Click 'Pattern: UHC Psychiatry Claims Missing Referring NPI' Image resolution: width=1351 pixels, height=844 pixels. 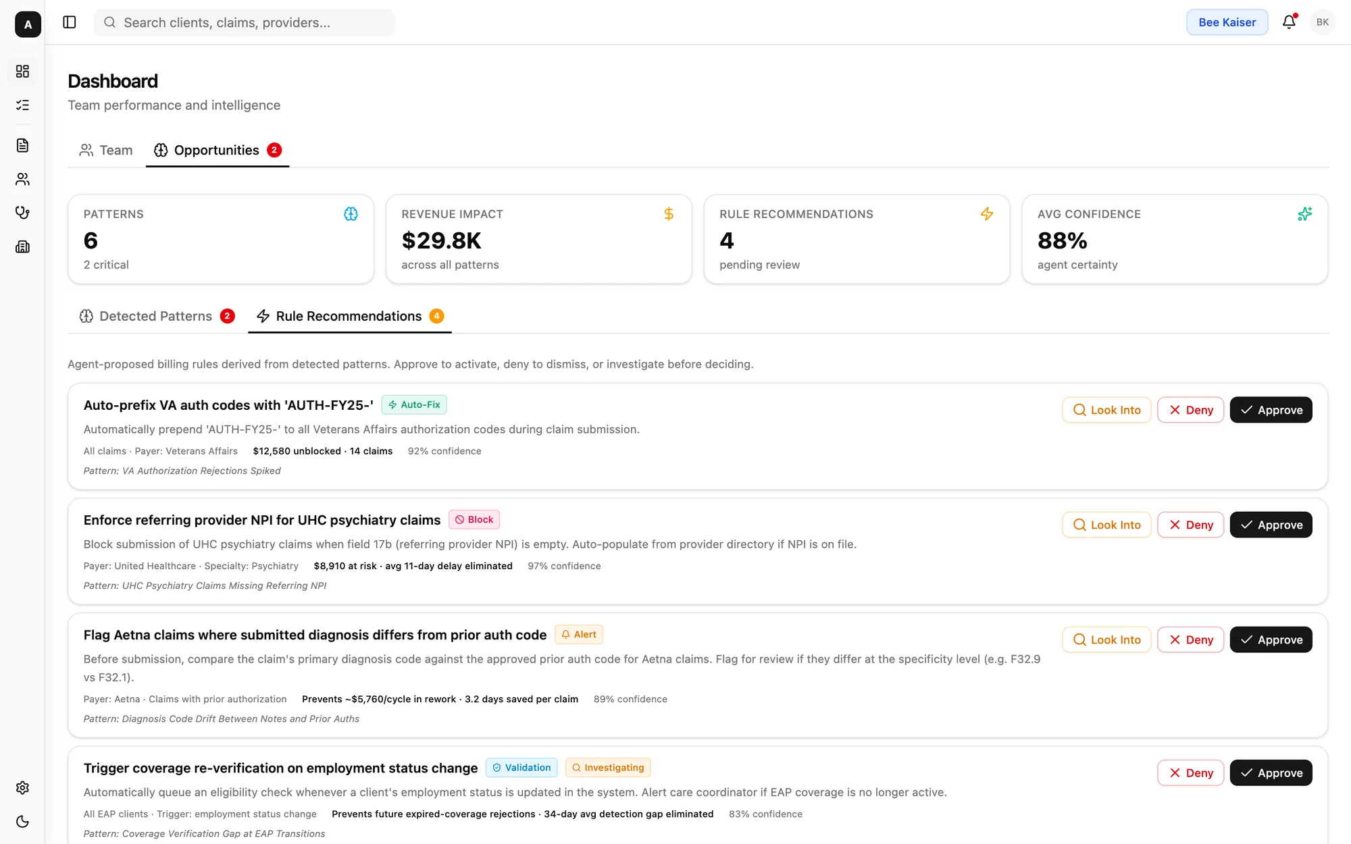tap(205, 585)
